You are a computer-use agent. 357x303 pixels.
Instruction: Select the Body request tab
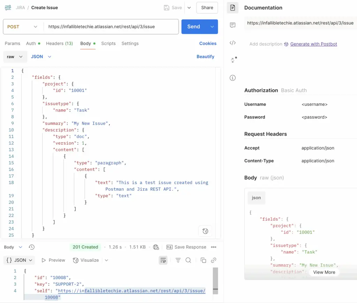tap(88, 44)
